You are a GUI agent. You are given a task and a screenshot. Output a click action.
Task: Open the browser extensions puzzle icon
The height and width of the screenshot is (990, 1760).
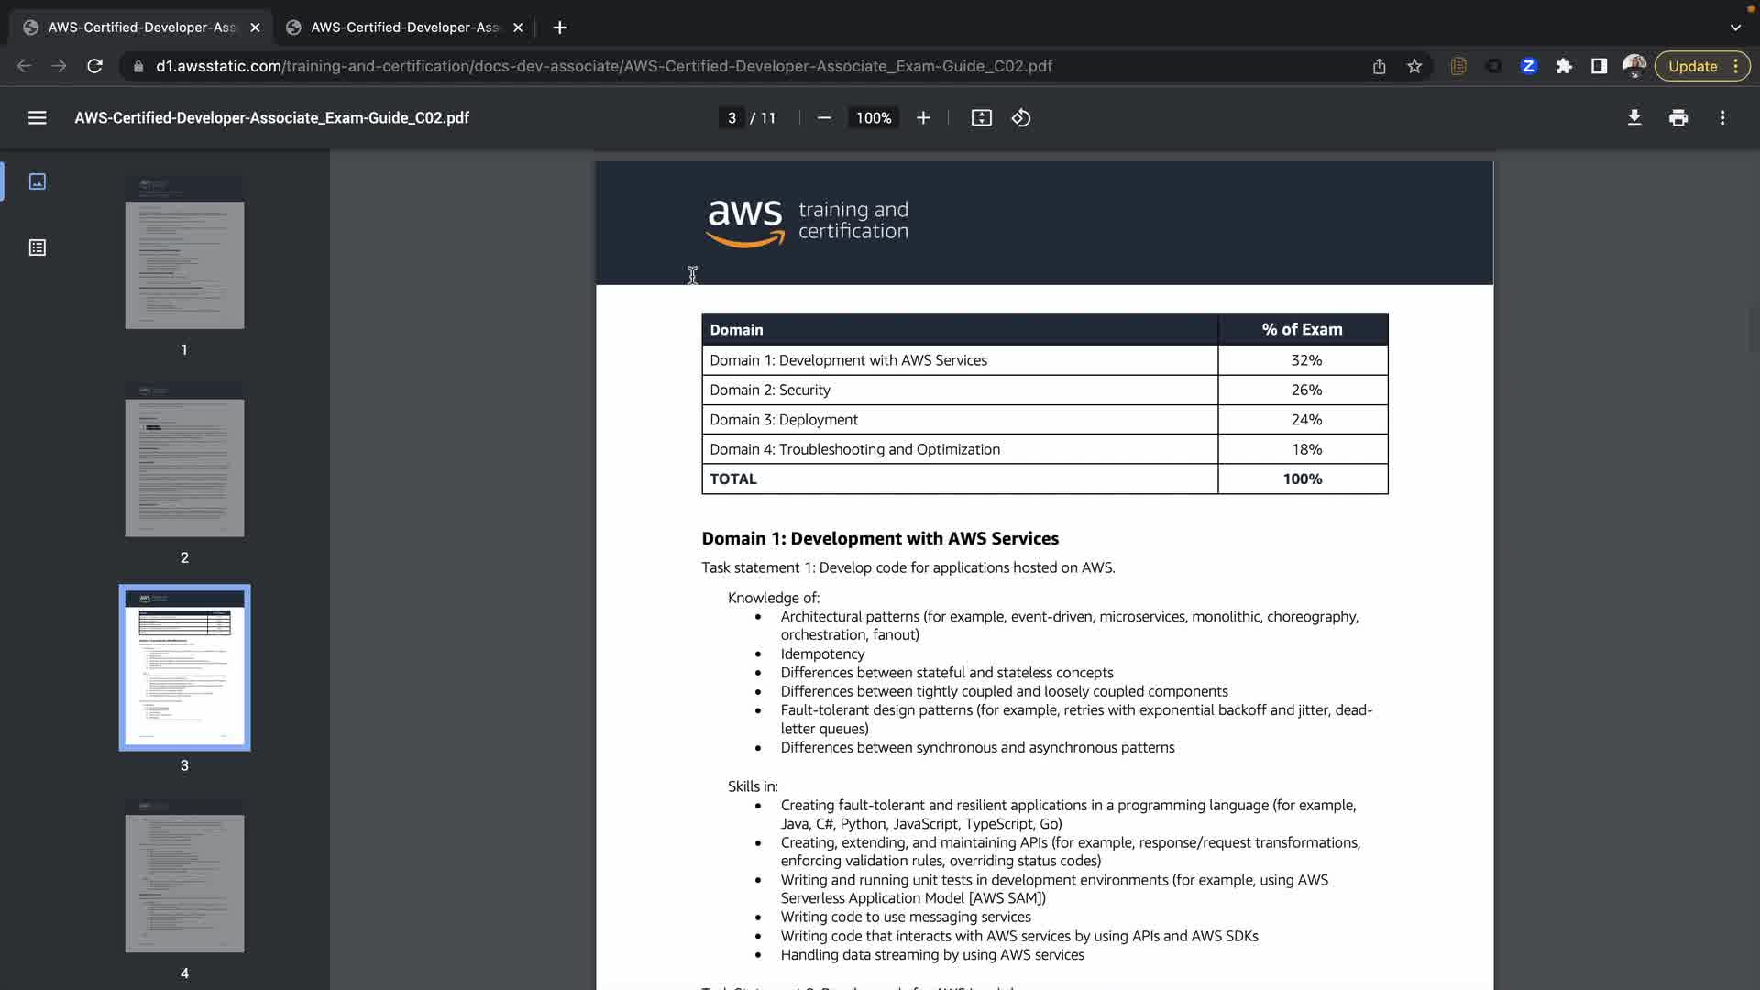(1564, 66)
